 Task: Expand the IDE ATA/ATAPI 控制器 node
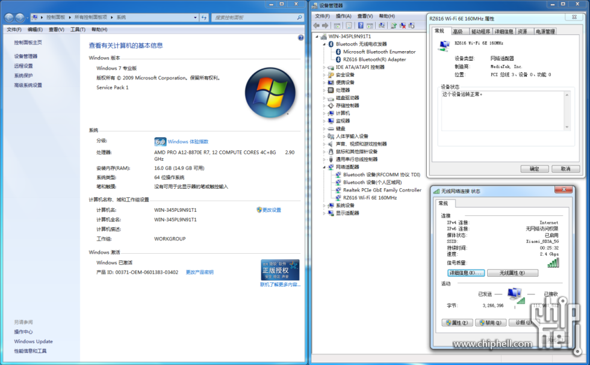pyautogui.click(x=324, y=67)
